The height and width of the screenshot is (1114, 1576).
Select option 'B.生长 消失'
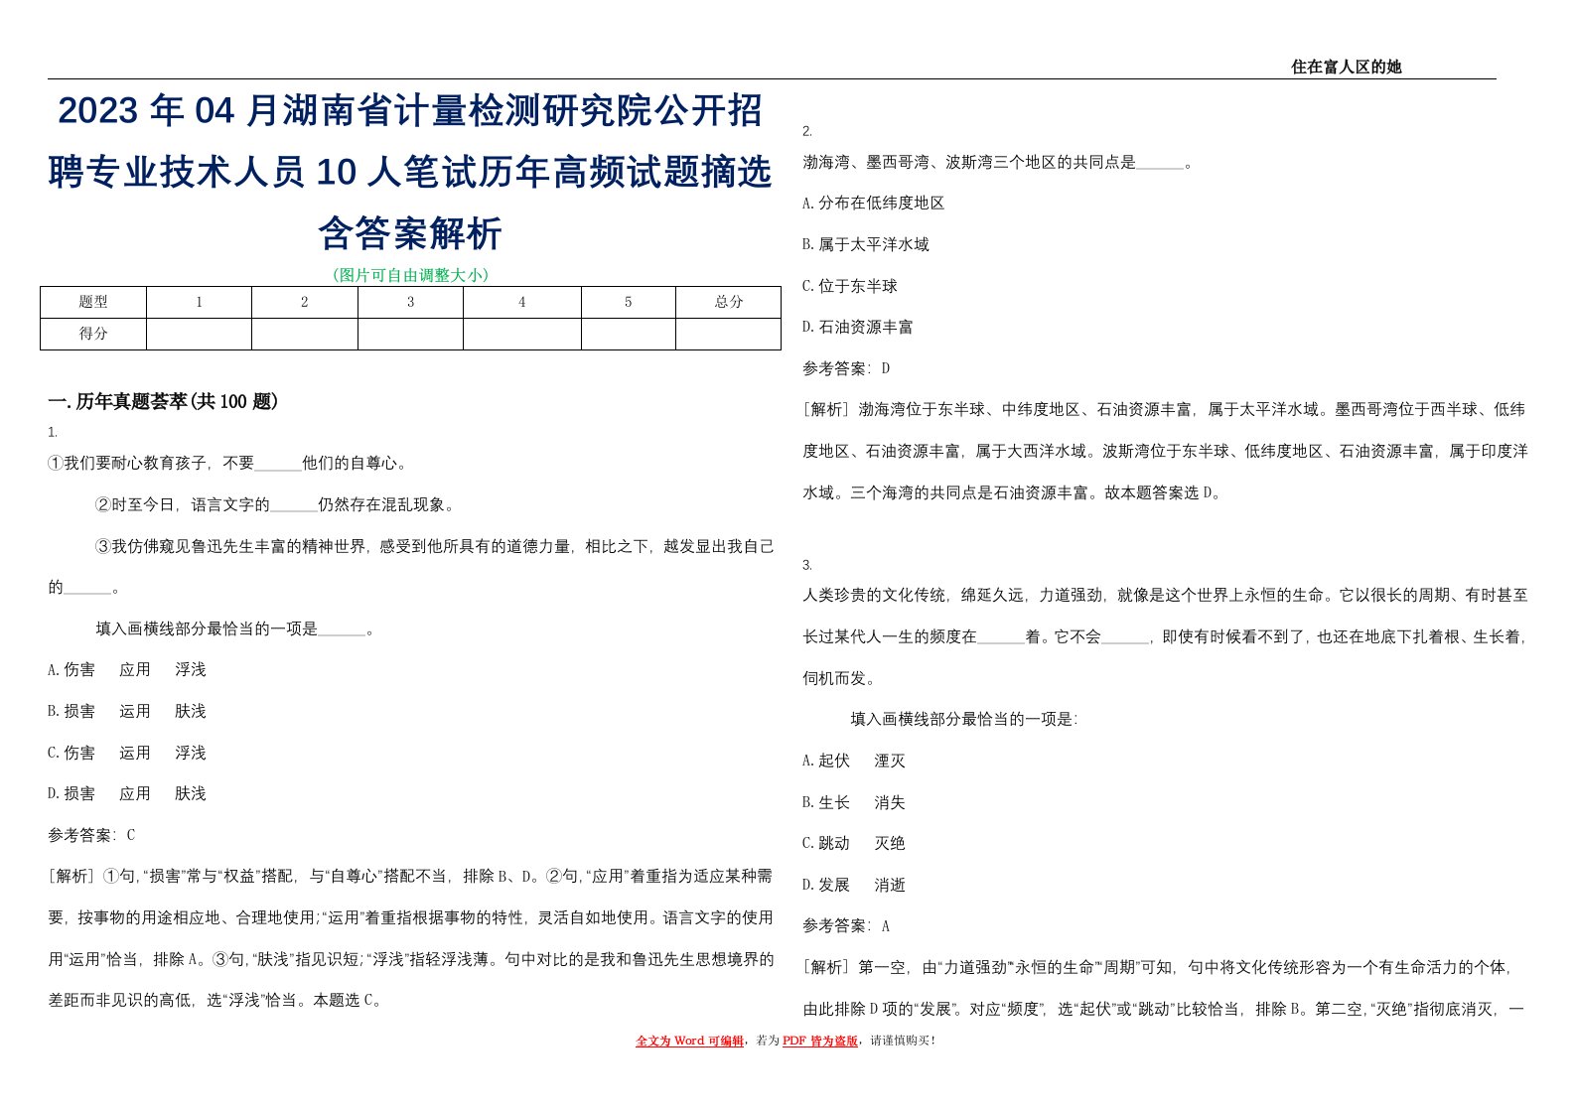click(854, 802)
